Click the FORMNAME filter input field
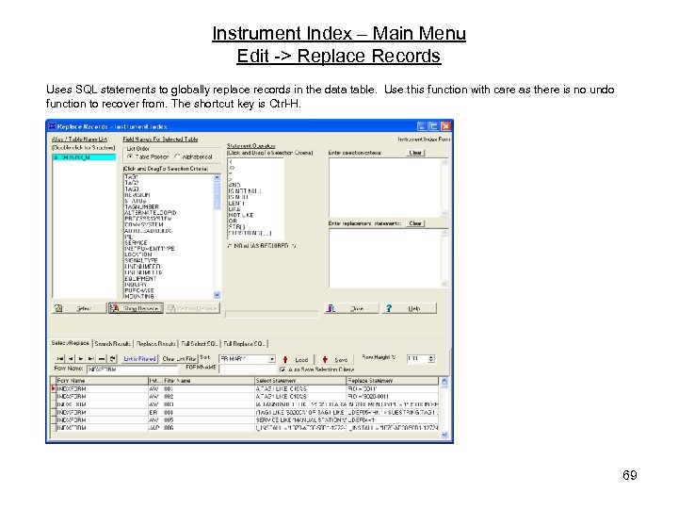 click(247, 369)
